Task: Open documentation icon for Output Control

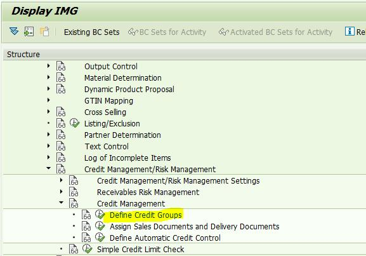Action: coord(61,66)
